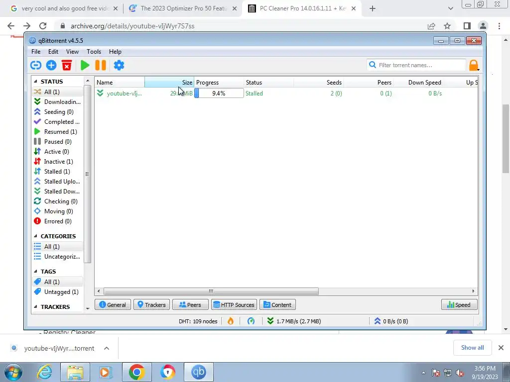The height and width of the screenshot is (382, 510).
Task: Sort by the Name column header
Action: (120, 83)
